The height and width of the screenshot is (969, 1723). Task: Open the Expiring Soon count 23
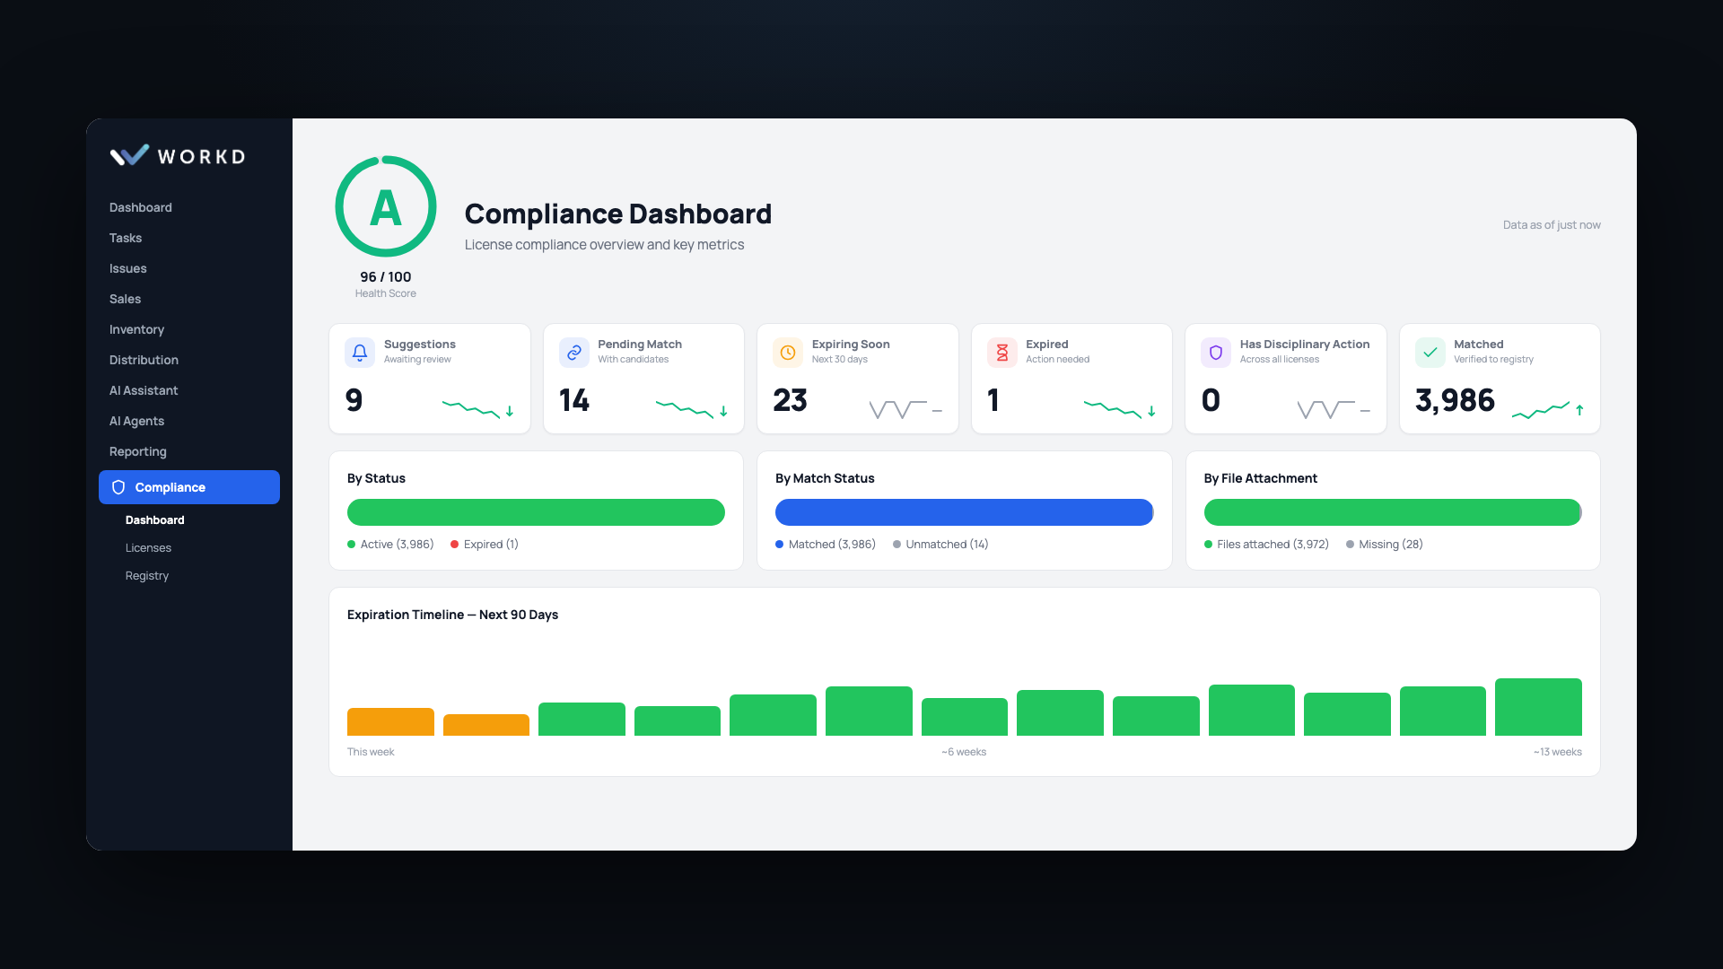tap(791, 400)
